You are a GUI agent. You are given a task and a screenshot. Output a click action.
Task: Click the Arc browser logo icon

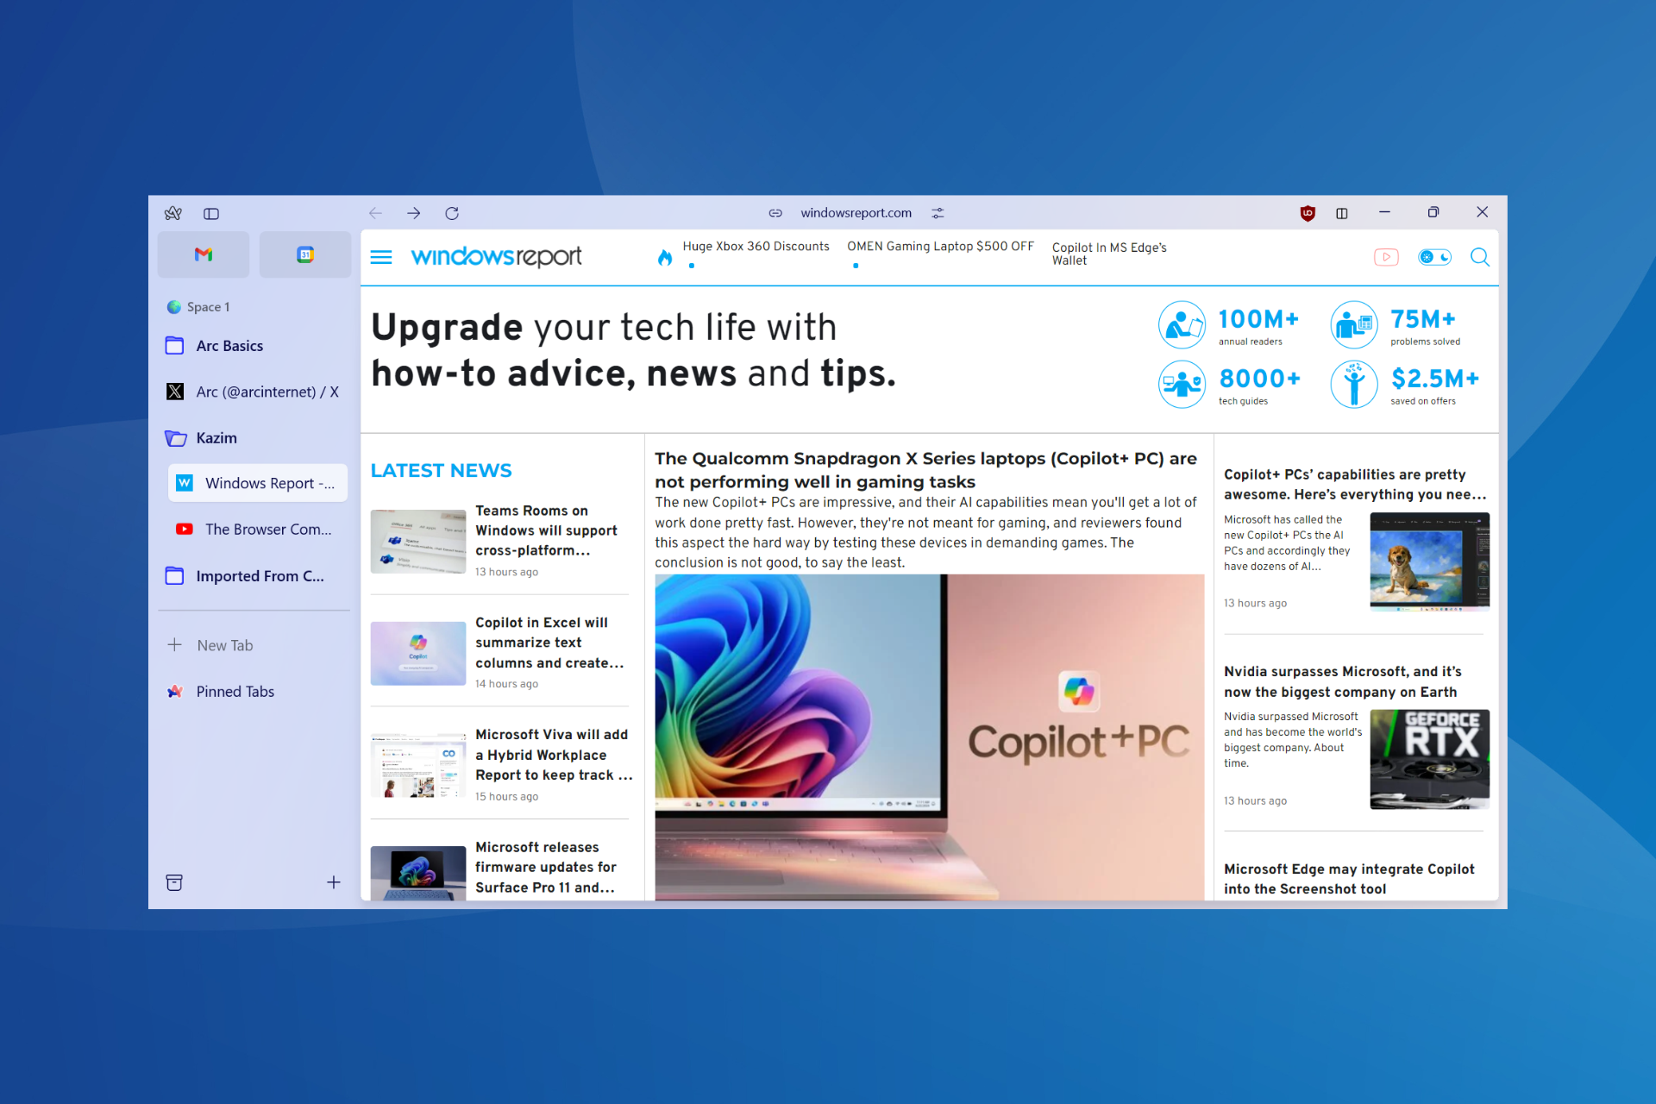(x=173, y=212)
